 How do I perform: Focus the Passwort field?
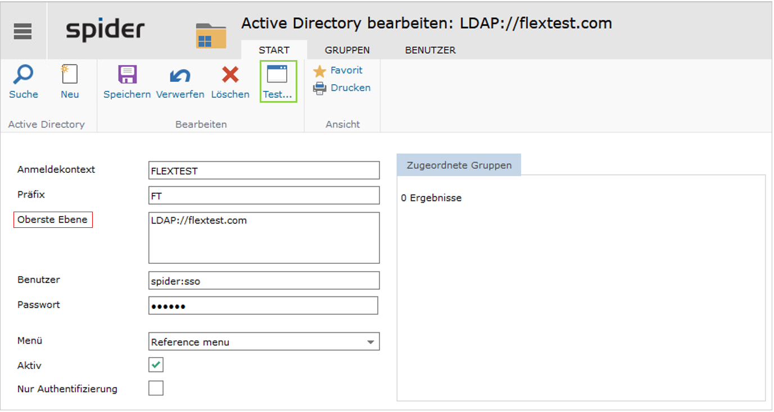pos(263,306)
